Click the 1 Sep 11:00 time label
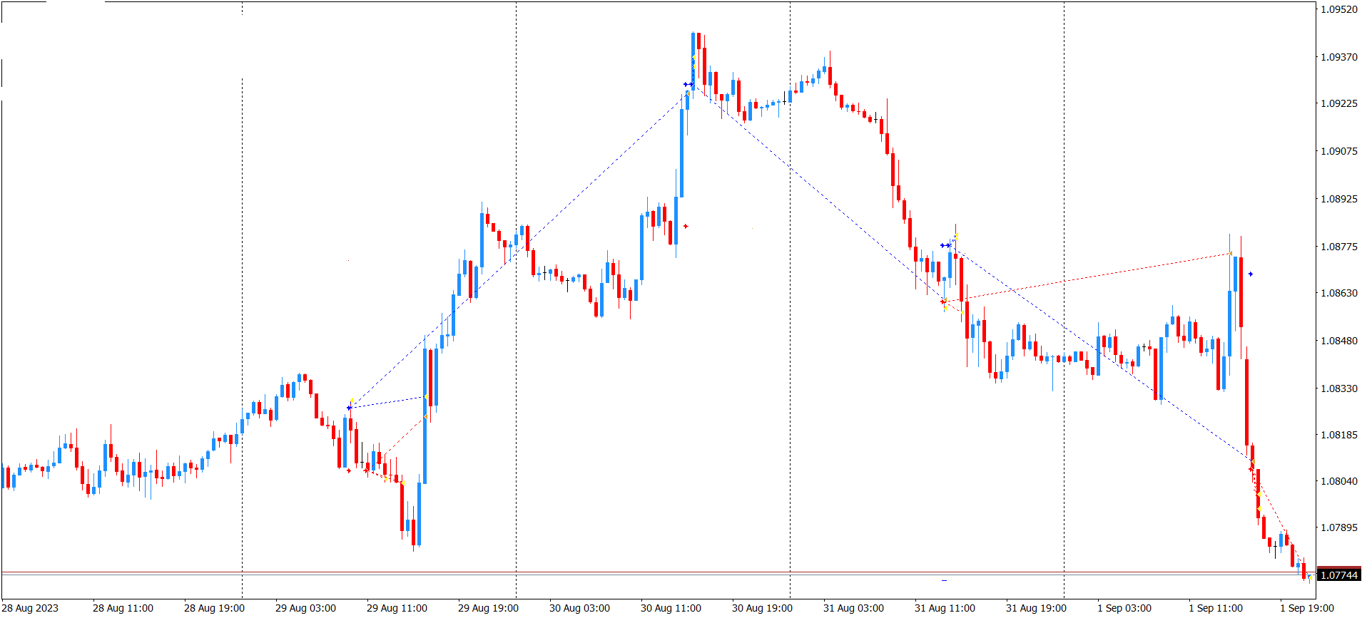 click(x=1216, y=608)
